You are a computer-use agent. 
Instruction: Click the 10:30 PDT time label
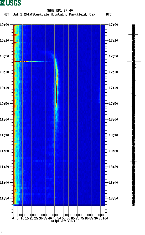click(5, 72)
